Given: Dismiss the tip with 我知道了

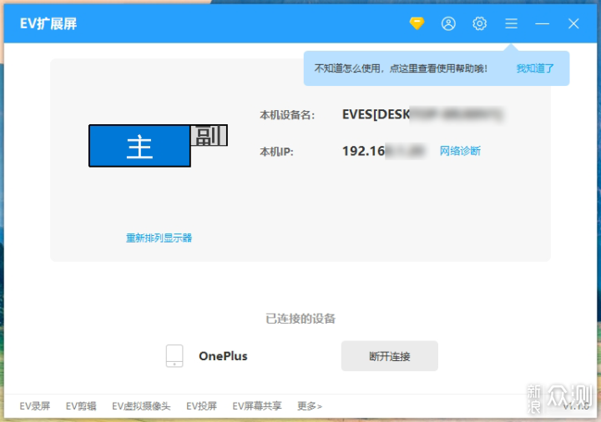Looking at the screenshot, I should (535, 68).
